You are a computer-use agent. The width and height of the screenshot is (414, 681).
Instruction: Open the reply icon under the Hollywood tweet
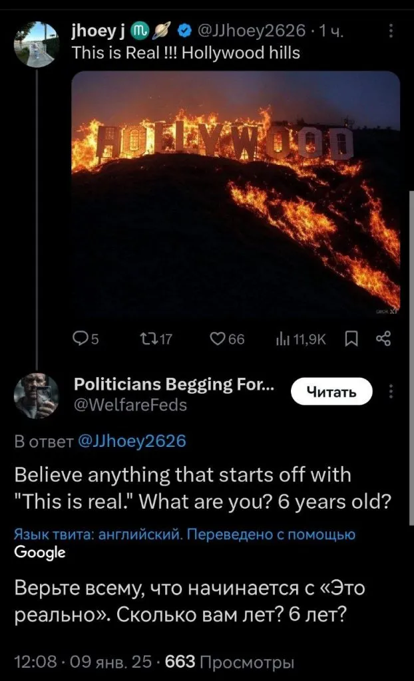81,340
